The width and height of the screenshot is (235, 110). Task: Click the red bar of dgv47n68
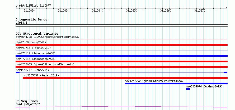pyautogui.click(x=121, y=45)
